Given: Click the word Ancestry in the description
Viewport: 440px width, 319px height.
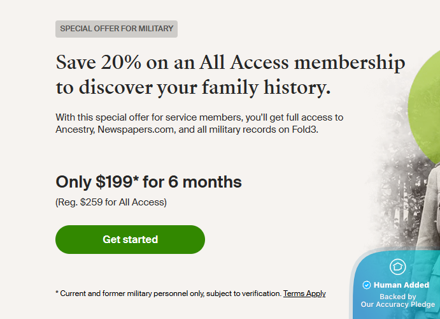Looking at the screenshot, I should point(74,130).
